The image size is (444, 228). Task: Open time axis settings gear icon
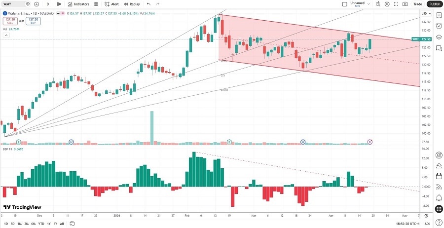(426, 216)
